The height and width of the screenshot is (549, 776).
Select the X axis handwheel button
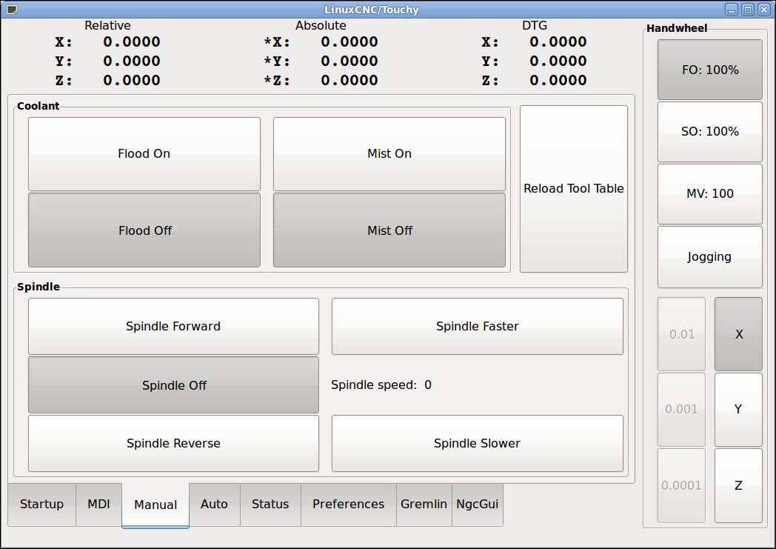tap(738, 334)
